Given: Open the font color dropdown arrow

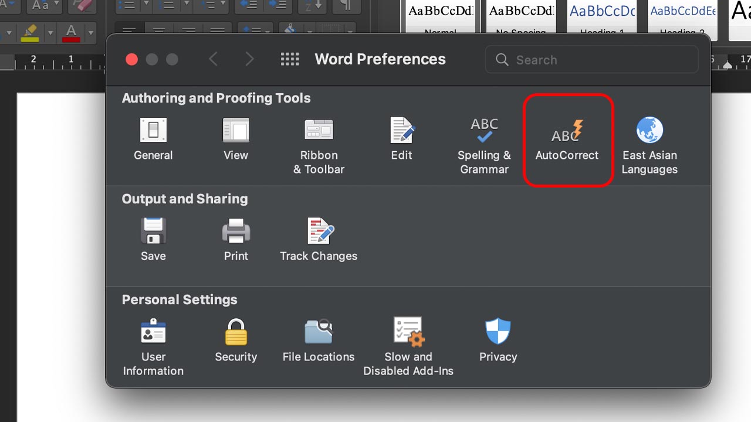Looking at the screenshot, I should 91,33.
